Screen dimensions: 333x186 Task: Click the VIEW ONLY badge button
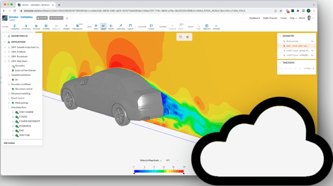click(x=56, y=18)
